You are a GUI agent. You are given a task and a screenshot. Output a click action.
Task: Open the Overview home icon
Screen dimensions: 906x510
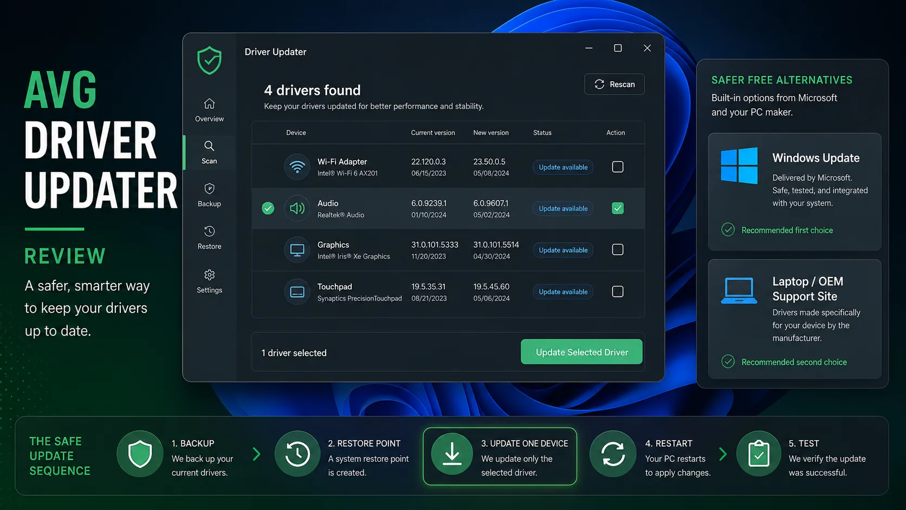(x=209, y=104)
